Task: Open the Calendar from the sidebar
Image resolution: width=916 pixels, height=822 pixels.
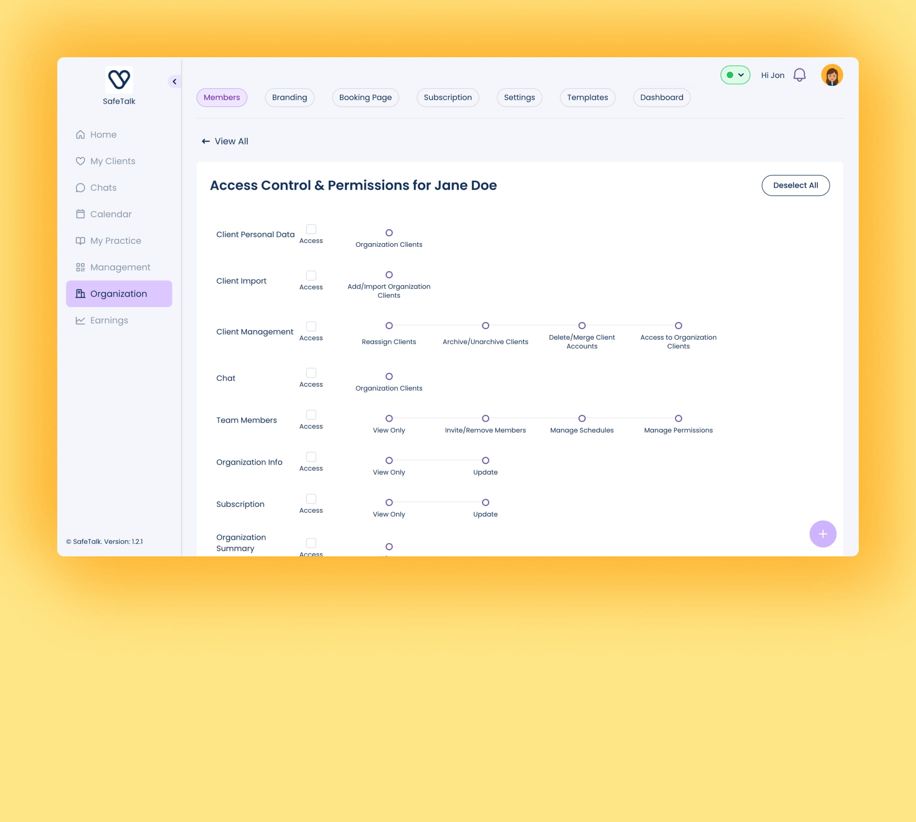Action: point(110,214)
